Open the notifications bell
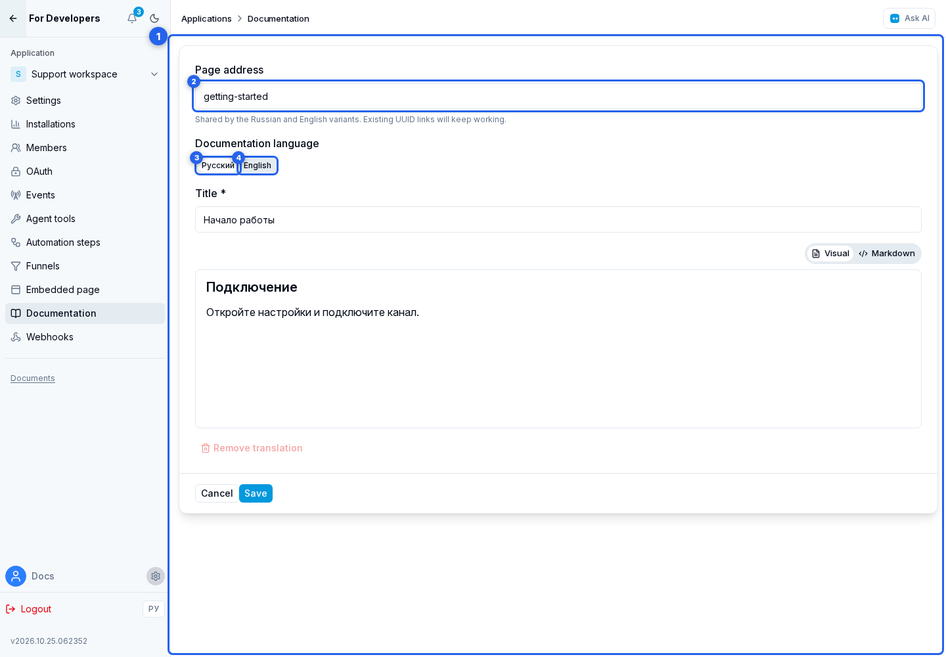The height and width of the screenshot is (657, 946). pyautogui.click(x=132, y=18)
